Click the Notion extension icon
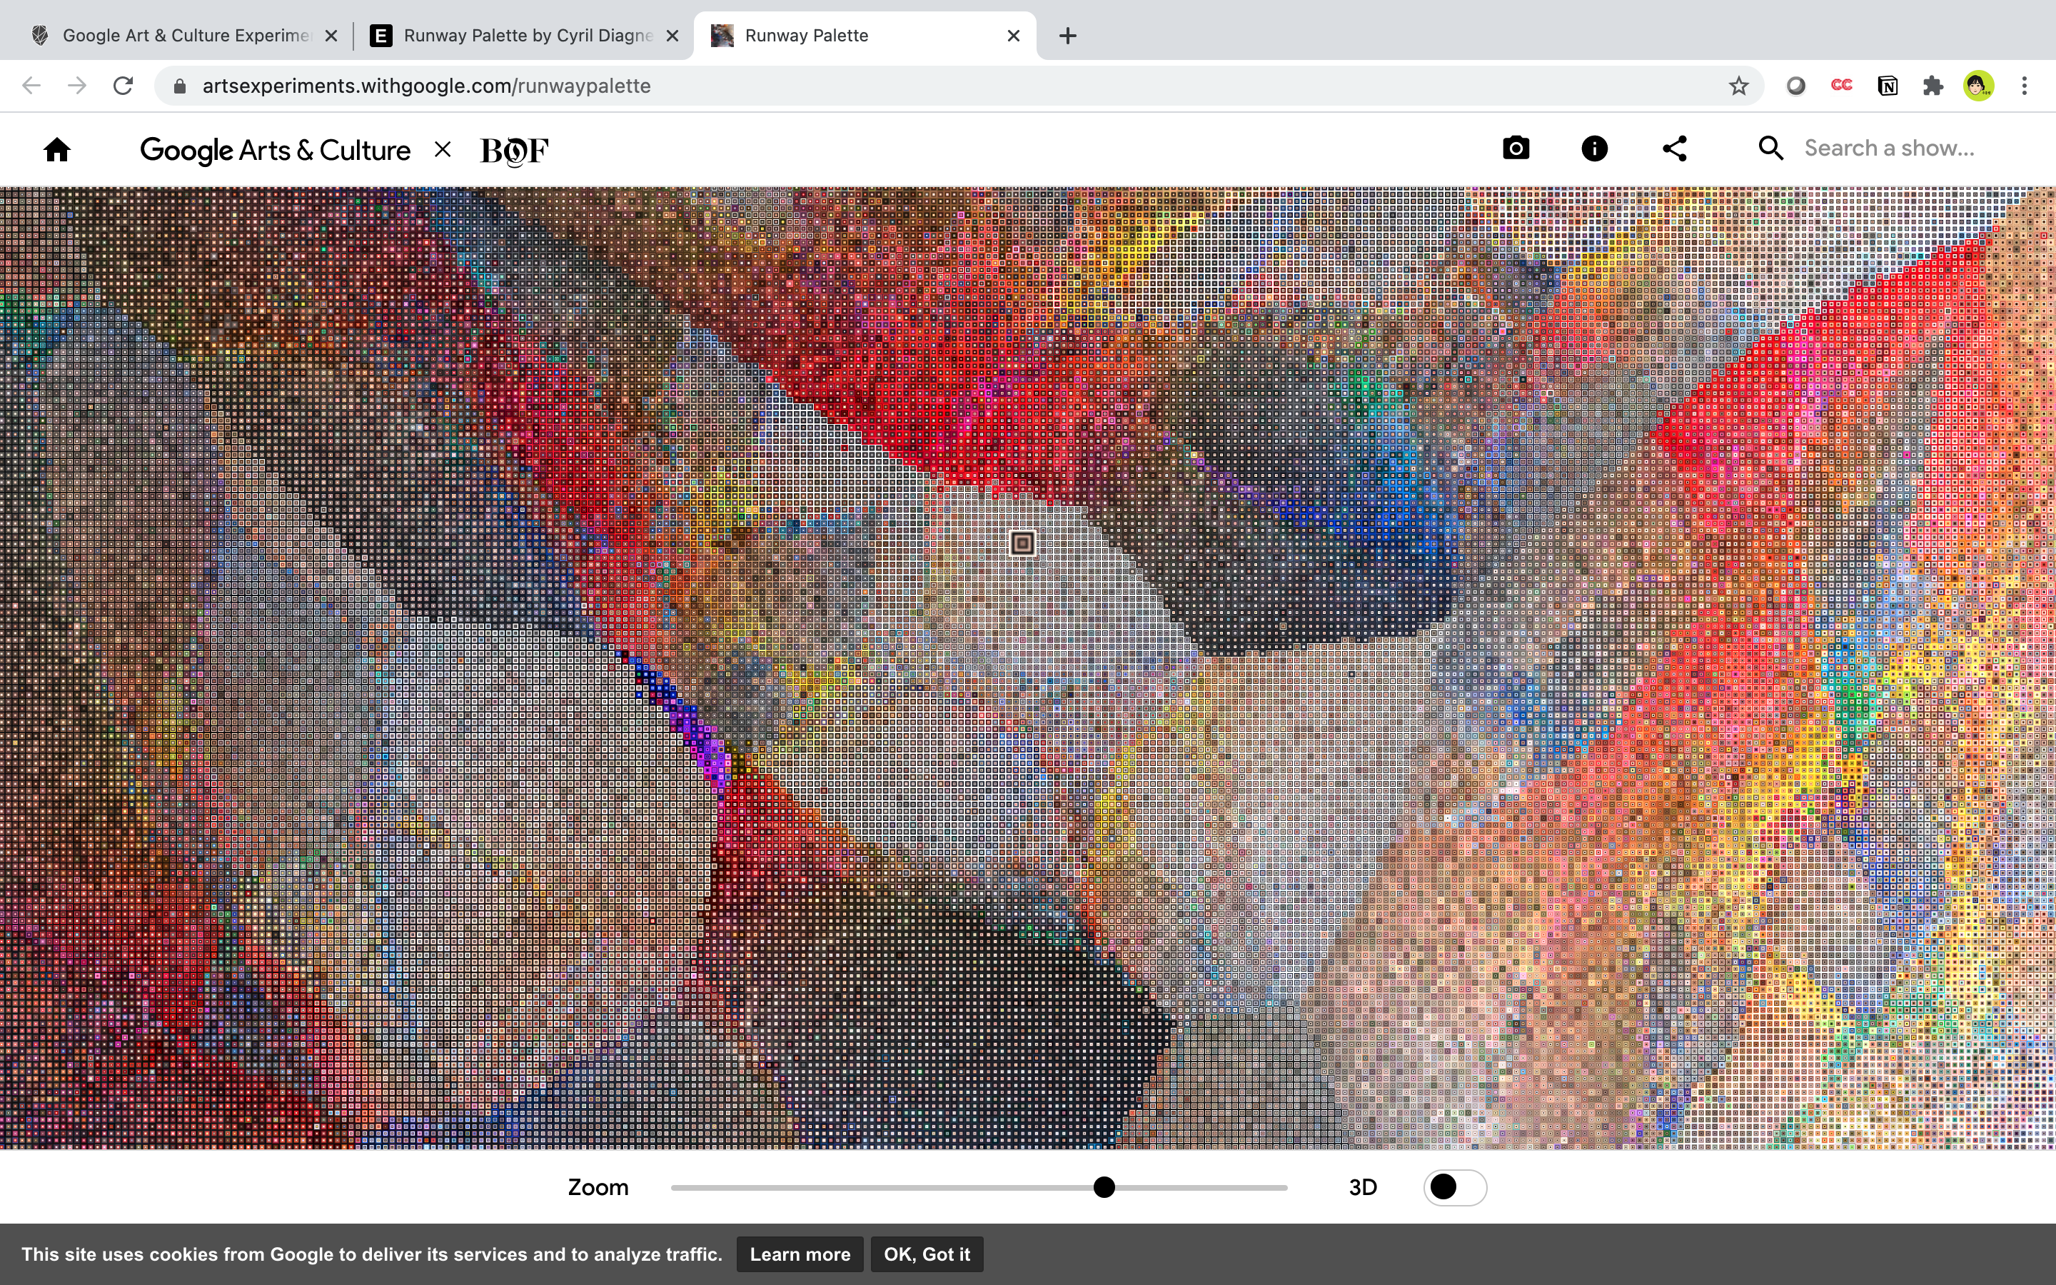 coord(1887,86)
